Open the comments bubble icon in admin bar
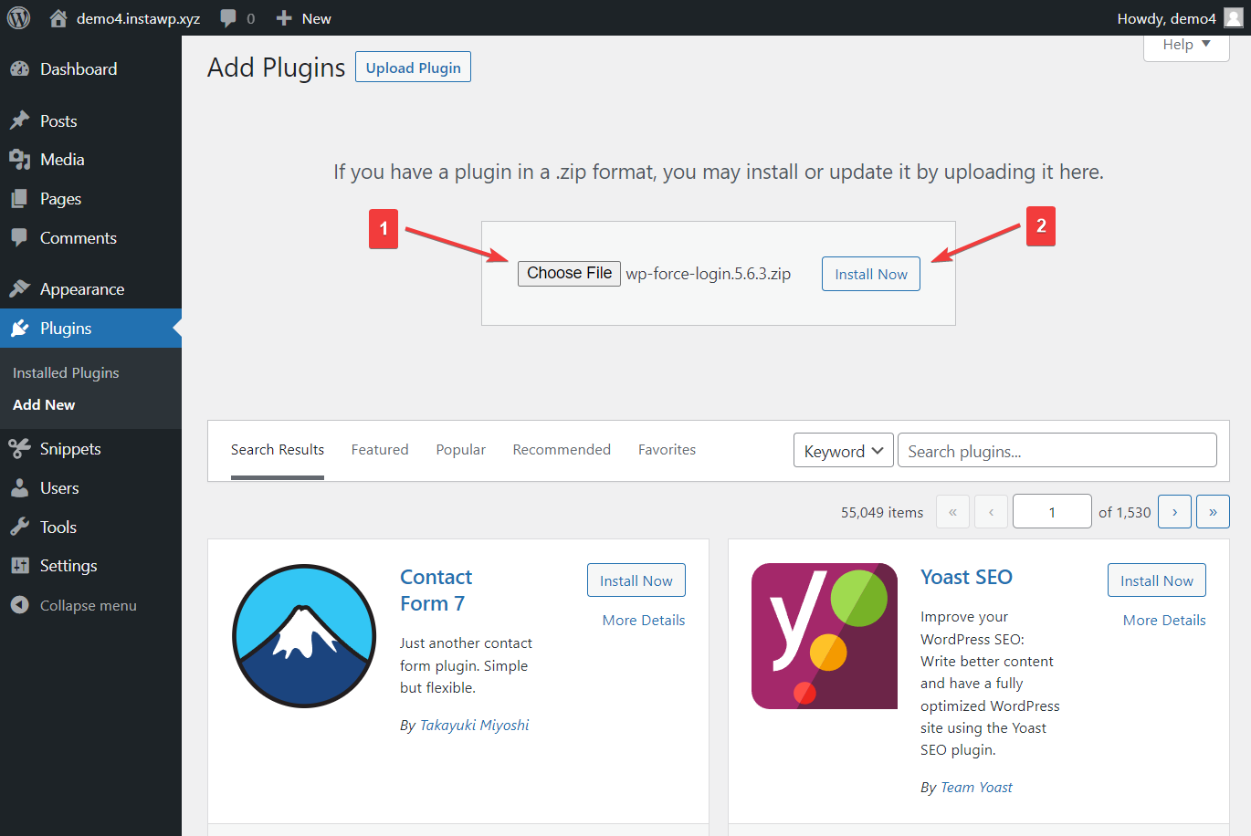1251x836 pixels. pyautogui.click(x=228, y=18)
